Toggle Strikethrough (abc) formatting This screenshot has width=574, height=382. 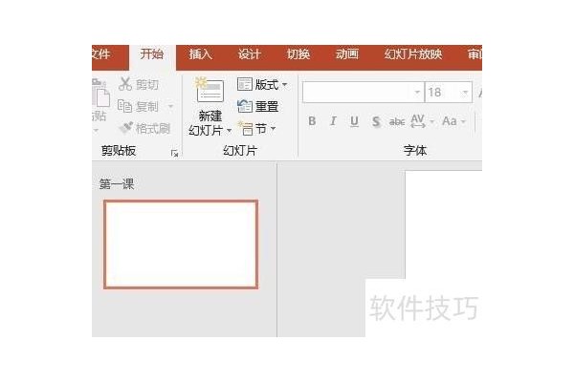pyautogui.click(x=397, y=121)
